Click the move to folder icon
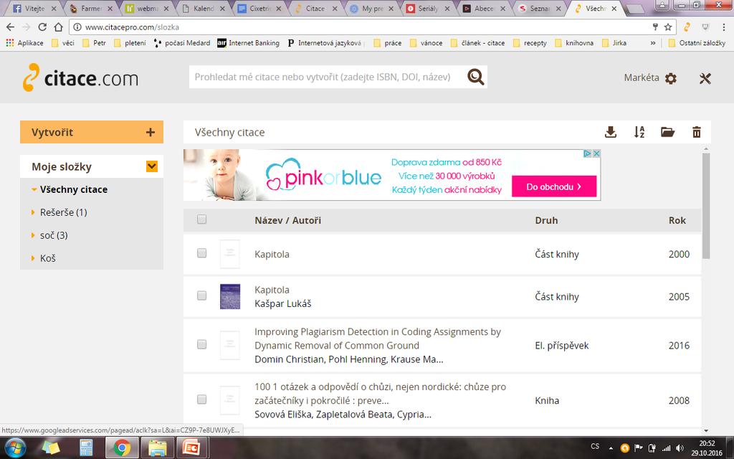This screenshot has height=459, width=734. 667,132
